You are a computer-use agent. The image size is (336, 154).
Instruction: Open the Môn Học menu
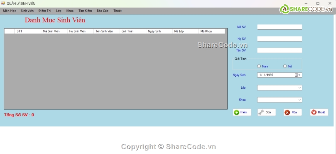click(x=10, y=11)
